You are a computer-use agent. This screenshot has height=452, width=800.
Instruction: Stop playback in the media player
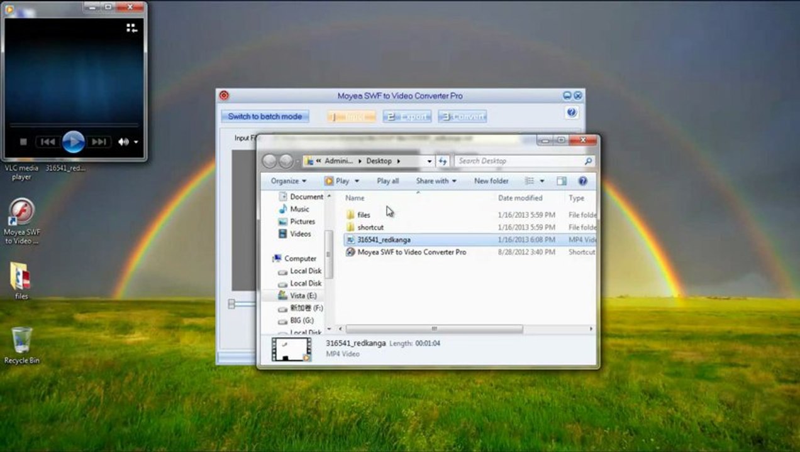(x=23, y=142)
